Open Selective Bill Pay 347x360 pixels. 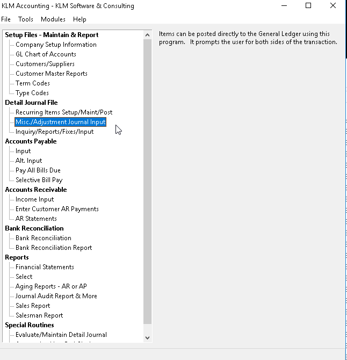pos(39,180)
